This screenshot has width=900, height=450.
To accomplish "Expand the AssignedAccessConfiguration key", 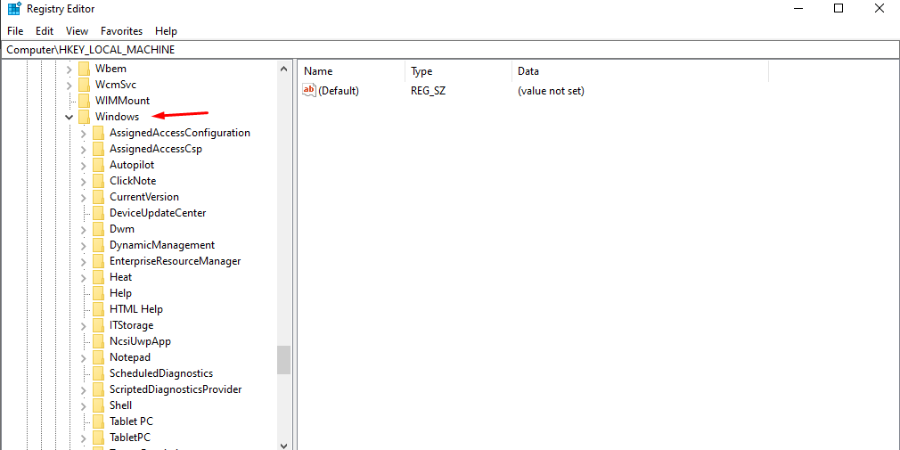I will 84,133.
